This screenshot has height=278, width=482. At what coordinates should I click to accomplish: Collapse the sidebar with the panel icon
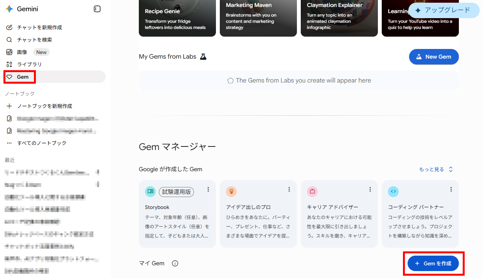point(97,9)
